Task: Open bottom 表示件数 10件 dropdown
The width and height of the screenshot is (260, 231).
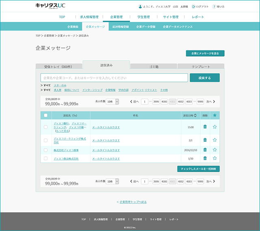Action: pyautogui.click(x=113, y=181)
